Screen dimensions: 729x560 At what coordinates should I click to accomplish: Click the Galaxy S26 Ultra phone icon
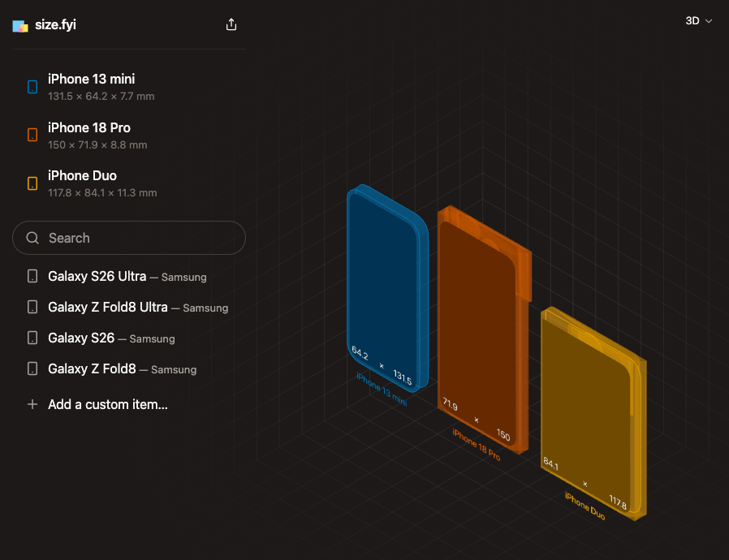coord(32,276)
